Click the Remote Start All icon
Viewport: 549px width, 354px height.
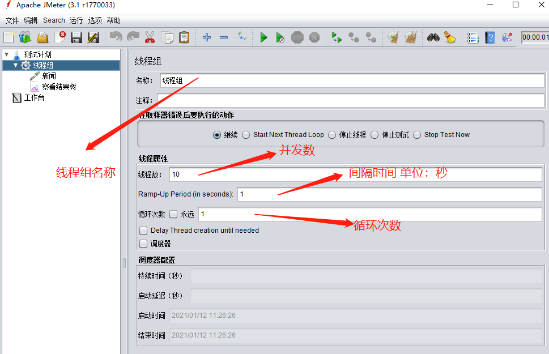tap(337, 37)
